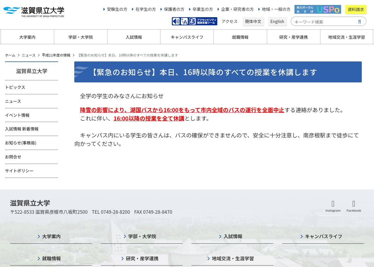Go to ニュース in breadcrumb
The height and width of the screenshot is (267, 374).
click(x=29, y=55)
